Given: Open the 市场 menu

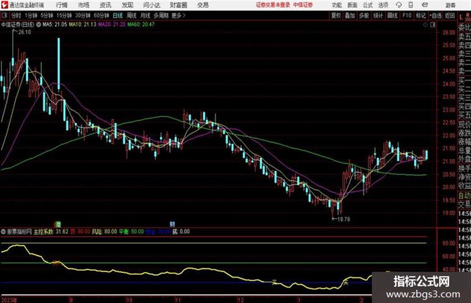Looking at the screenshot, I should (84, 5).
